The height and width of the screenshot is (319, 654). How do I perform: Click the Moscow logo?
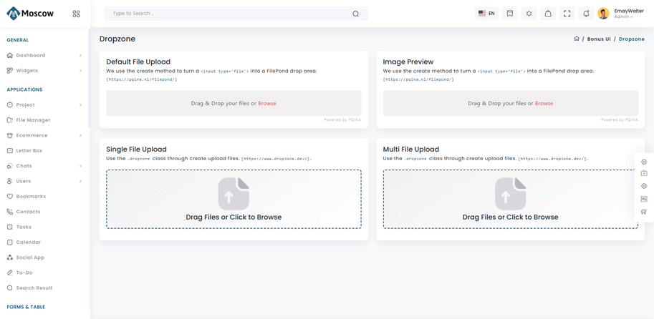pos(30,14)
